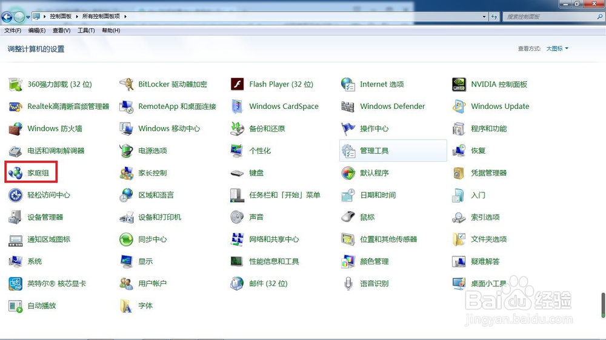Click the vertical scrollbar thumb
The height and width of the screenshot is (340, 606).
pos(603,305)
